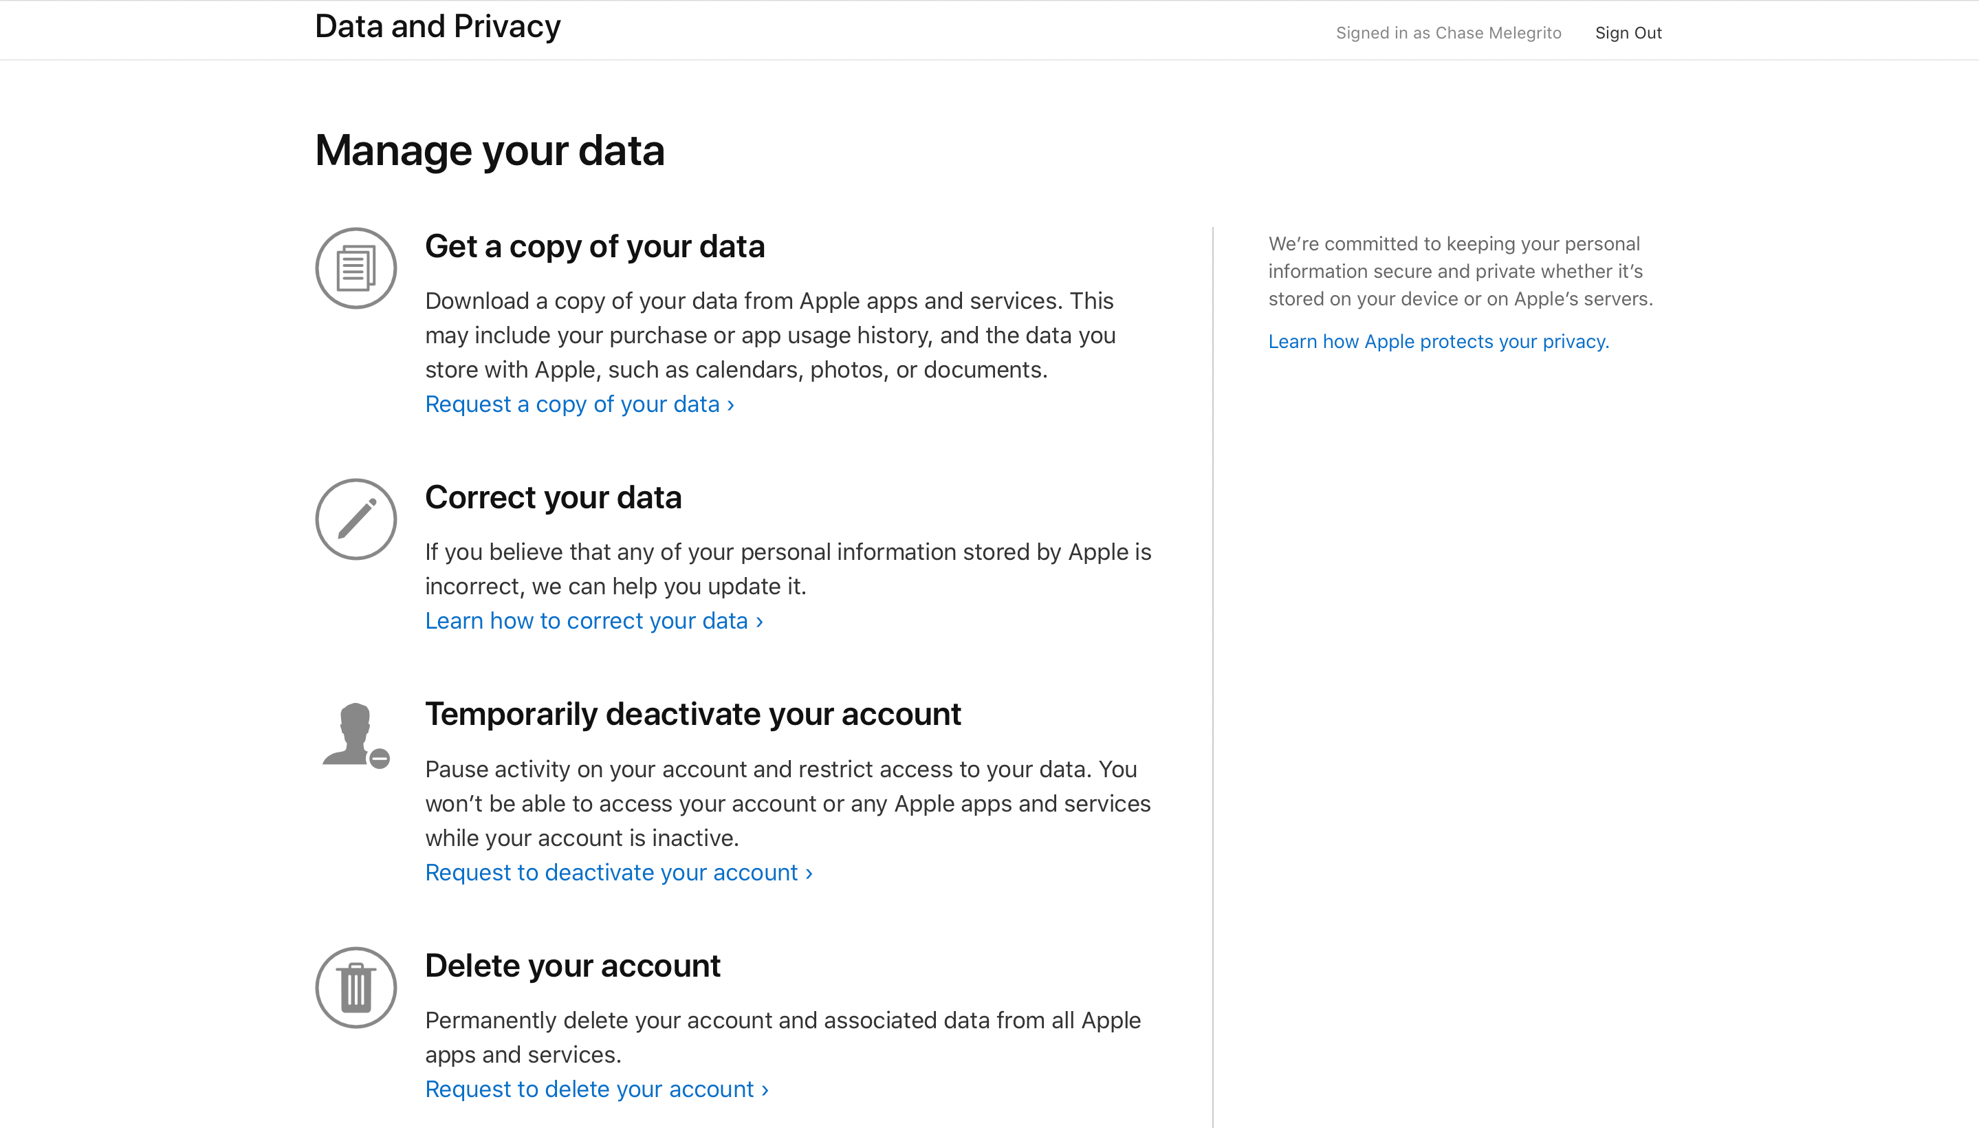Screen dimensions: 1979x1128
Task: Click Request to deactivate your account
Action: click(611, 872)
